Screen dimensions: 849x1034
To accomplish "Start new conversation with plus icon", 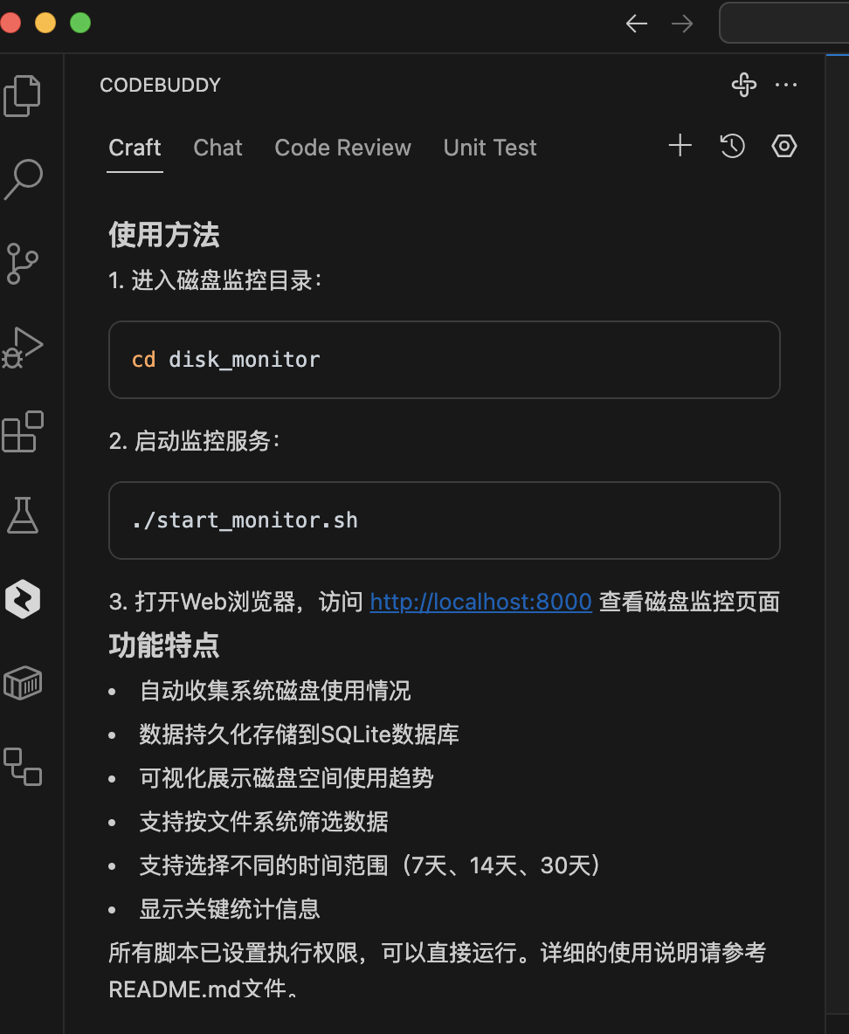I will [x=680, y=146].
